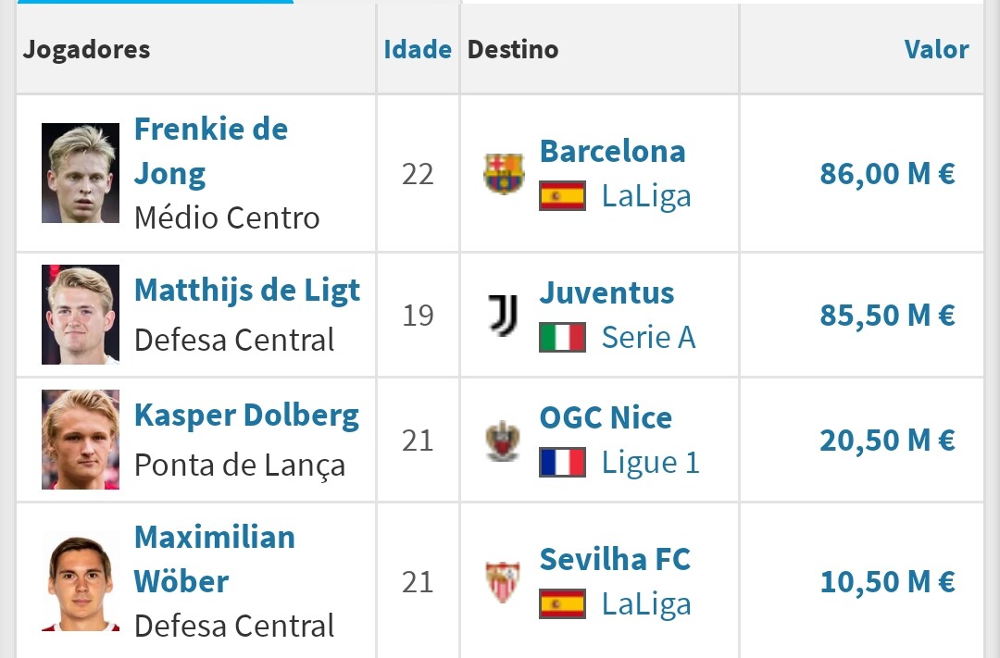Viewport: 1000px width, 658px height.
Task: Open Kasper Dolberg's player photo
Action: [x=81, y=440]
